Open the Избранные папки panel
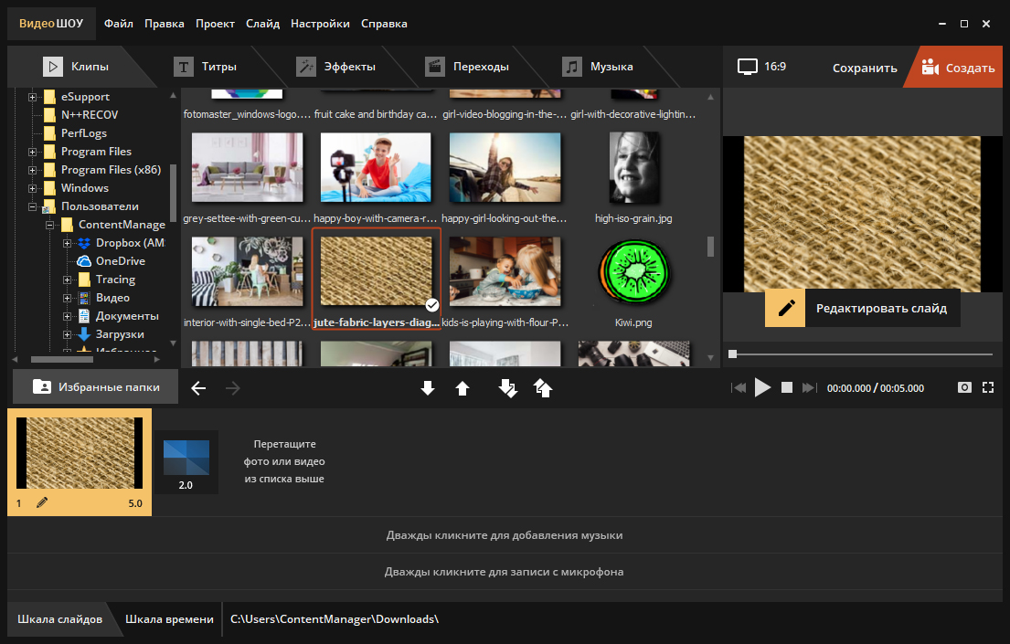 tap(95, 387)
